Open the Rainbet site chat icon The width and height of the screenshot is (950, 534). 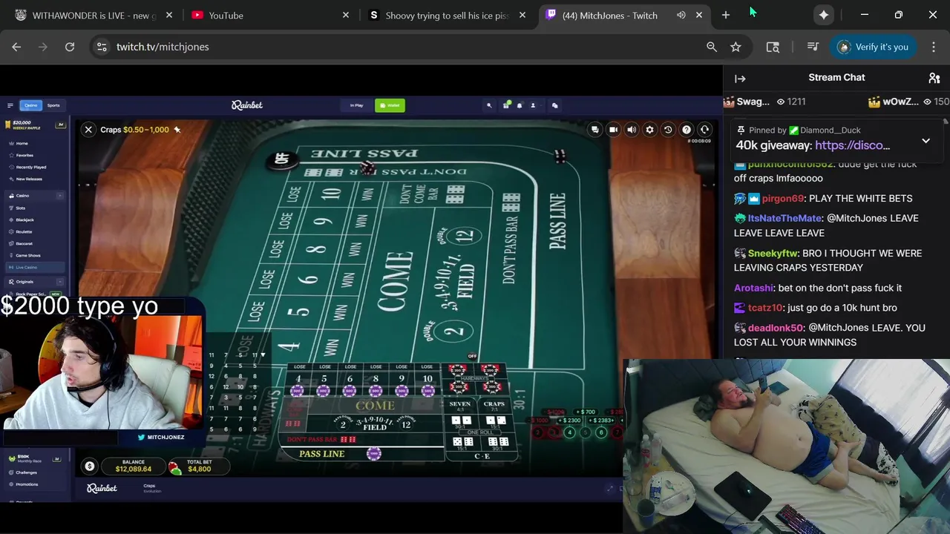554,105
